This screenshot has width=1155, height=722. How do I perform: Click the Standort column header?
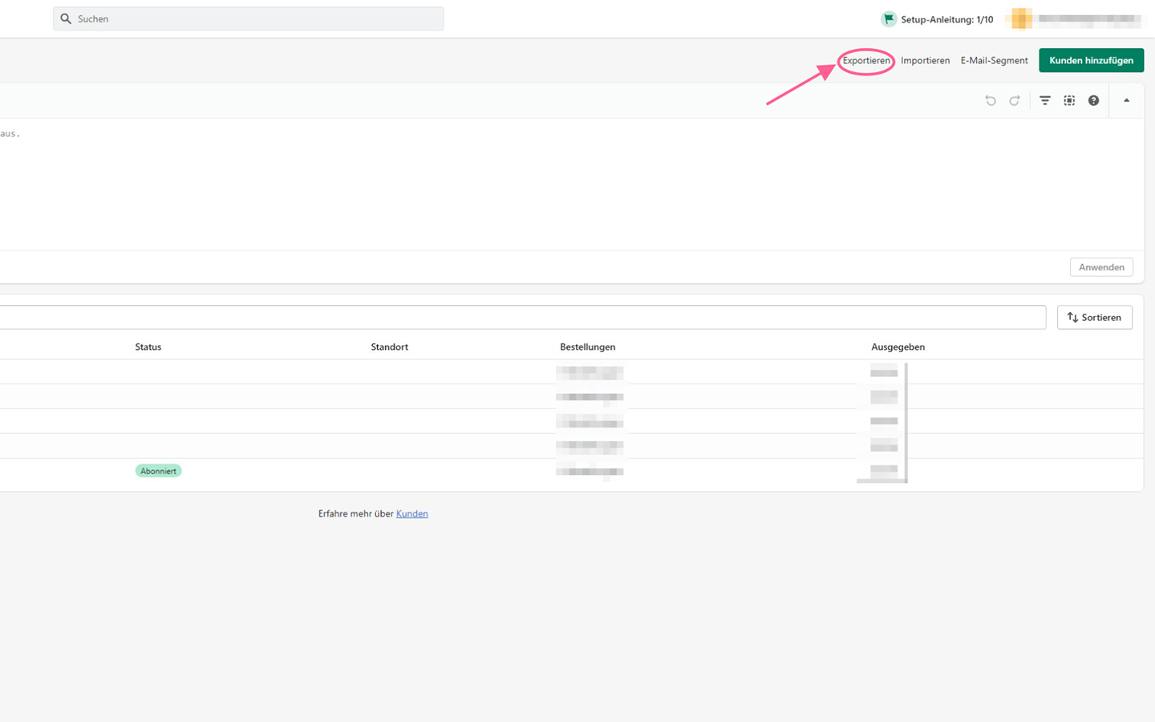tap(389, 347)
